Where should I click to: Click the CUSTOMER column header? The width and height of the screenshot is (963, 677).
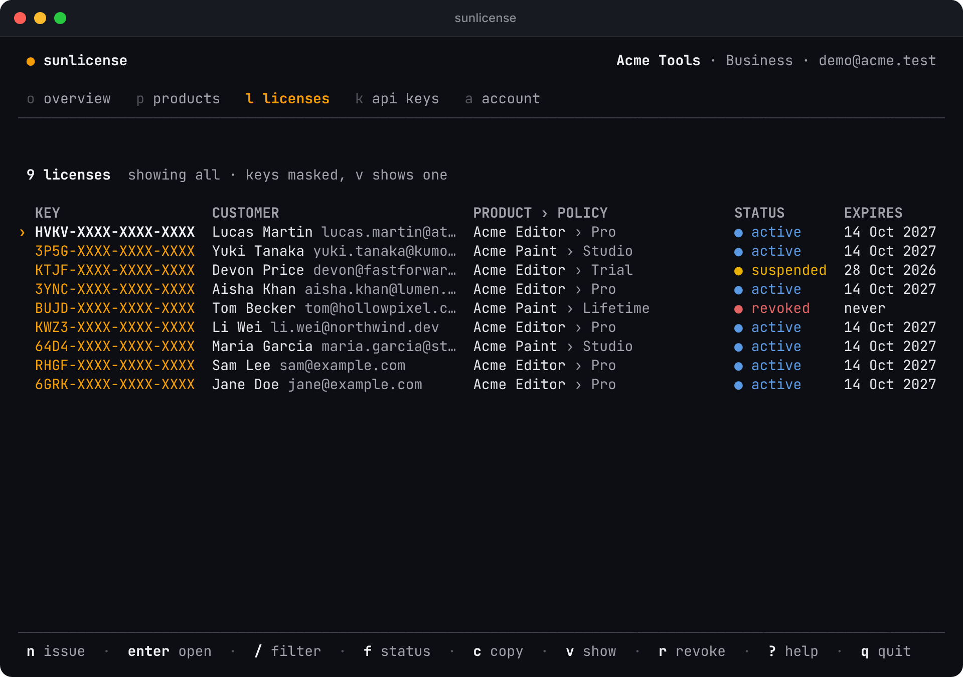246,213
